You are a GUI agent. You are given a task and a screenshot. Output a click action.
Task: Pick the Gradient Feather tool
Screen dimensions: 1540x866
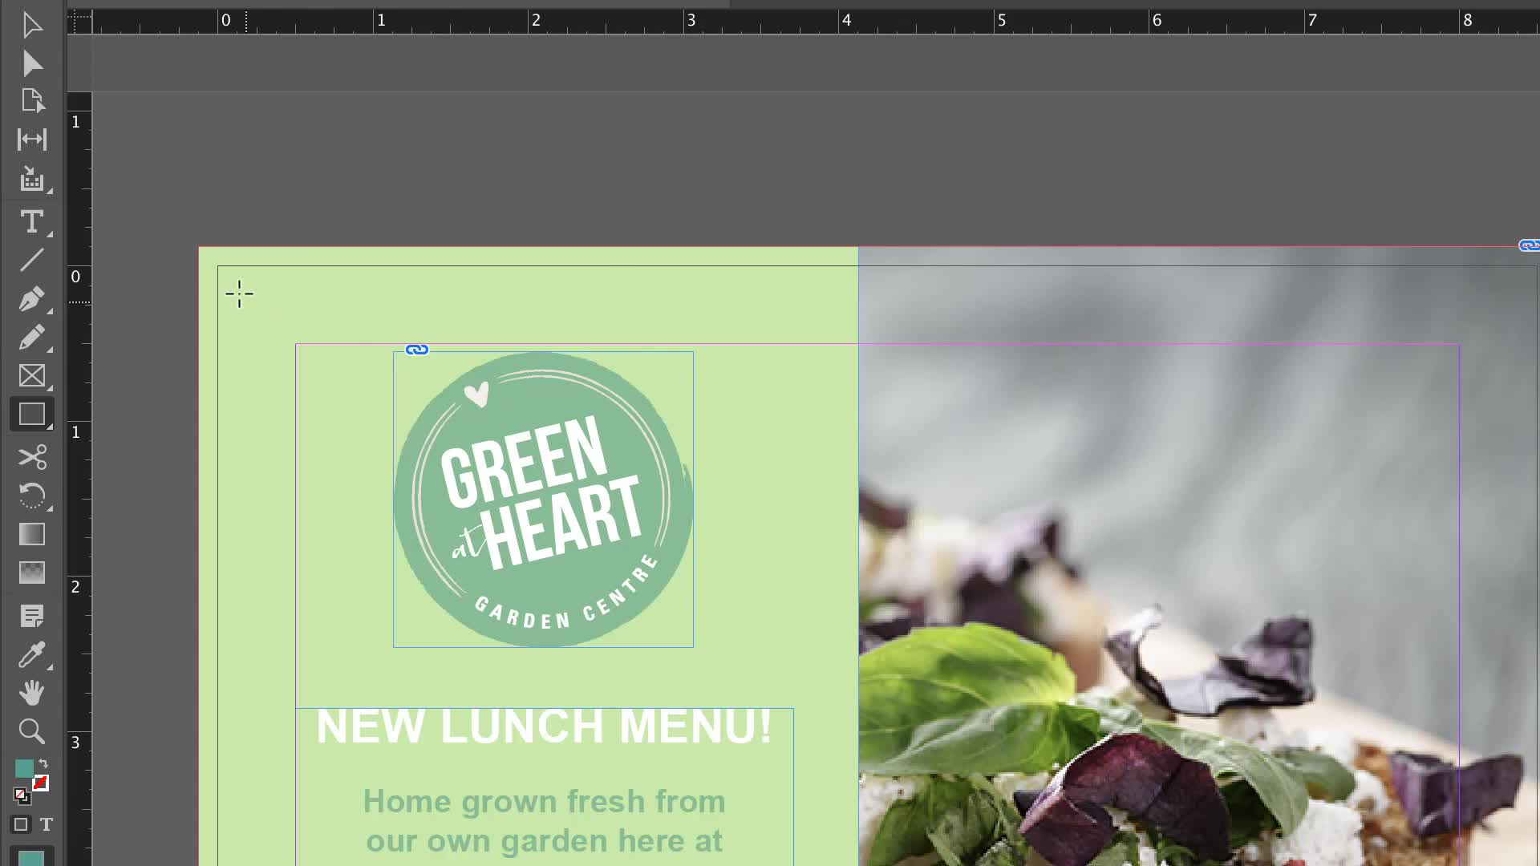tap(32, 573)
